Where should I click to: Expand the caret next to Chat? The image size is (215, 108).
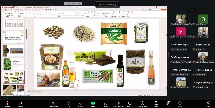point(73,103)
